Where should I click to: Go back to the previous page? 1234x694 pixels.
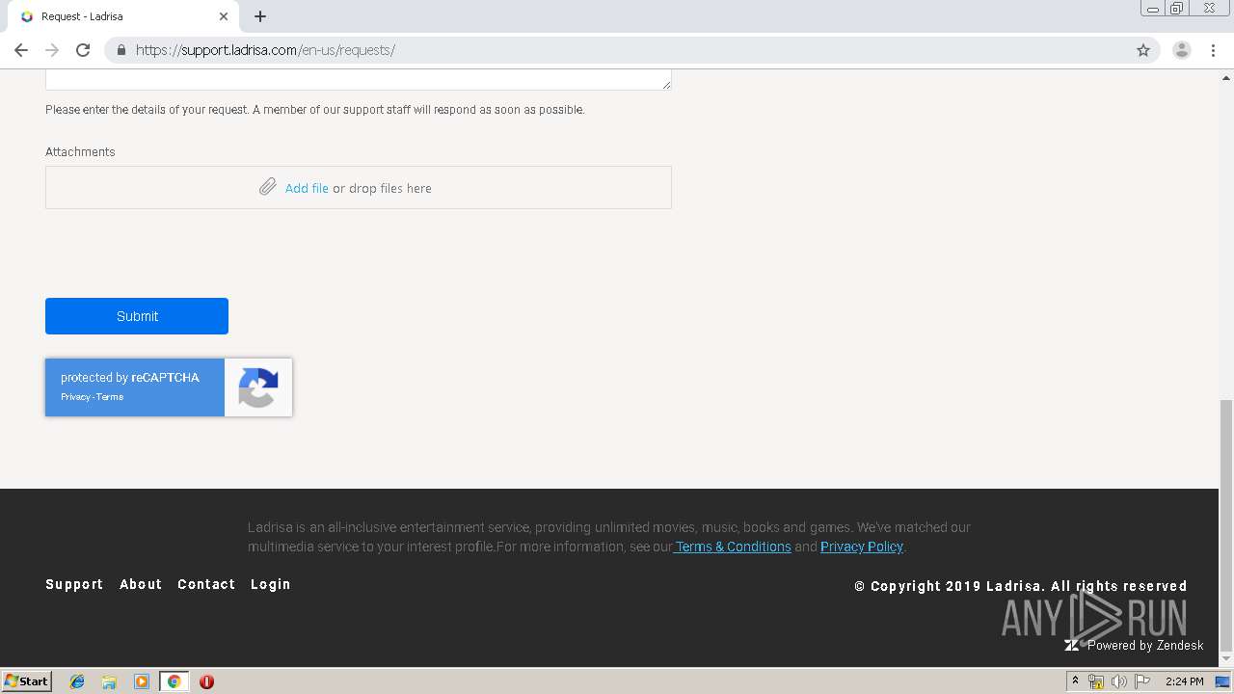pos(21,50)
